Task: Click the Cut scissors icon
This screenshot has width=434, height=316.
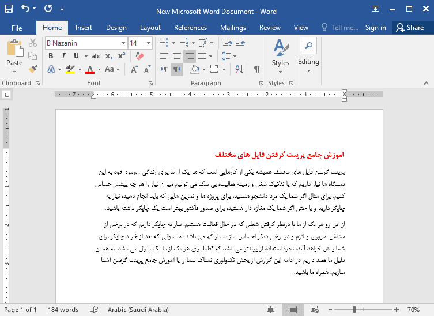Action: click(33, 43)
